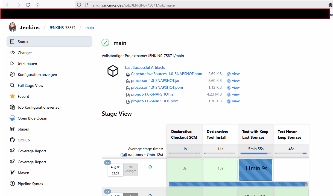The width and height of the screenshot is (333, 196).
Task: Go to JENKINS-75871 breadcrumb
Action: click(x=62, y=28)
